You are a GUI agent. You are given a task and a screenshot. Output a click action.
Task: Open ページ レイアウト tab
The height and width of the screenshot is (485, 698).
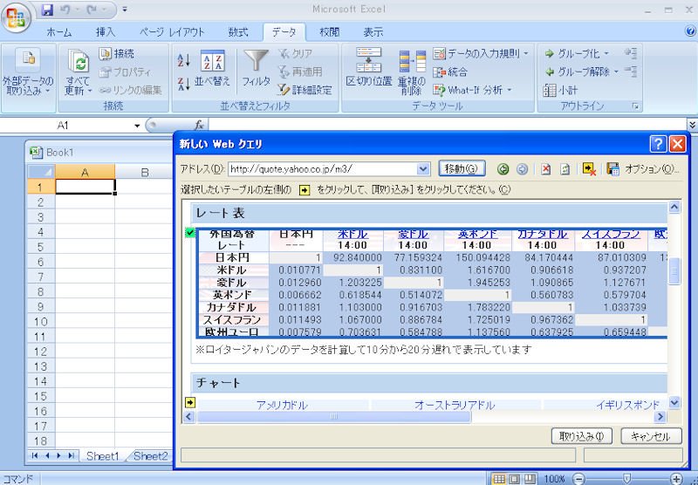tap(171, 32)
